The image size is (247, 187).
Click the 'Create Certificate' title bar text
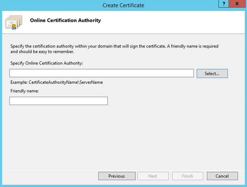pos(124,5)
